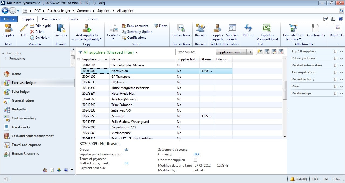This screenshot has height=183, width=345.
Task: Open the On Hold dropdown
Action: tap(40, 38)
